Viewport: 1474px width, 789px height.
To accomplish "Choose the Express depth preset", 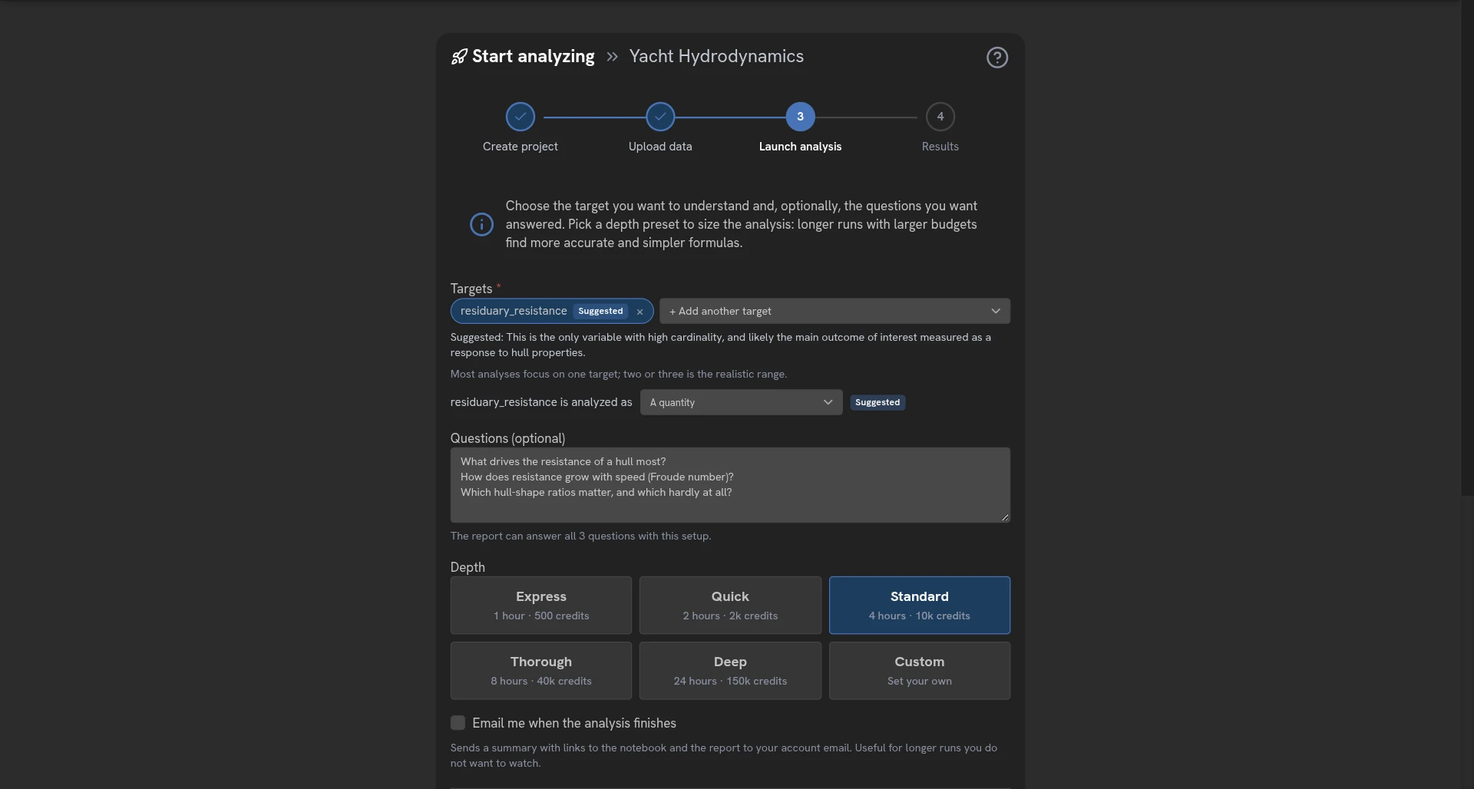I will [541, 606].
